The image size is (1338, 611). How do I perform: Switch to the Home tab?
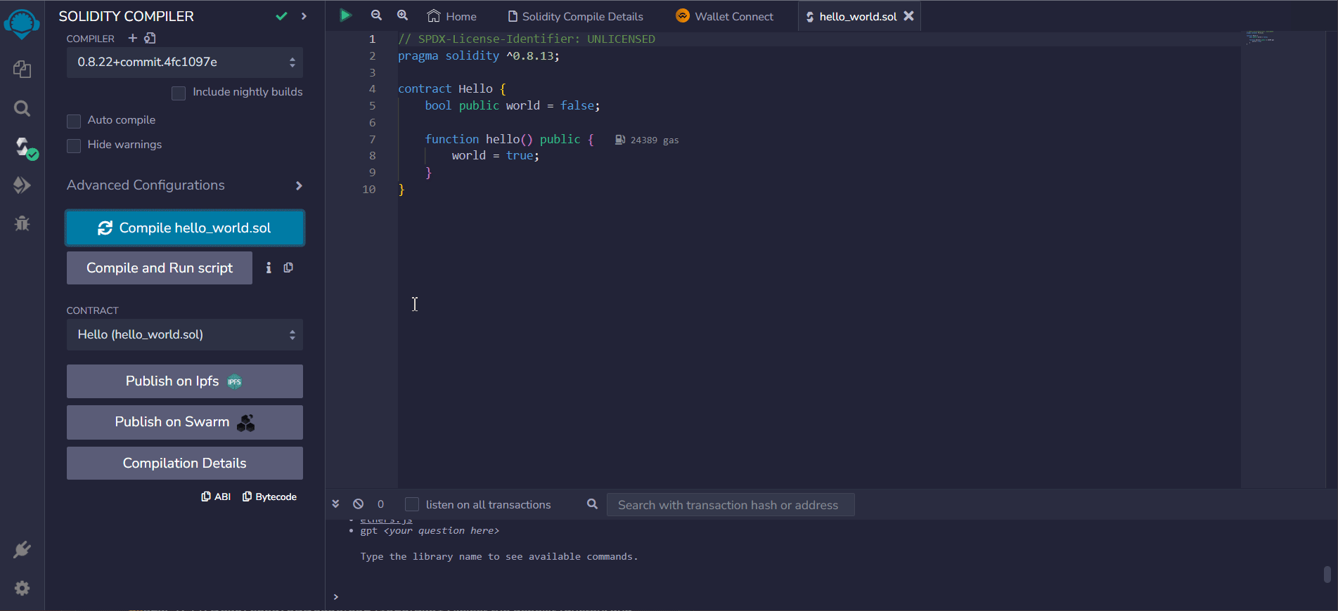coord(452,16)
